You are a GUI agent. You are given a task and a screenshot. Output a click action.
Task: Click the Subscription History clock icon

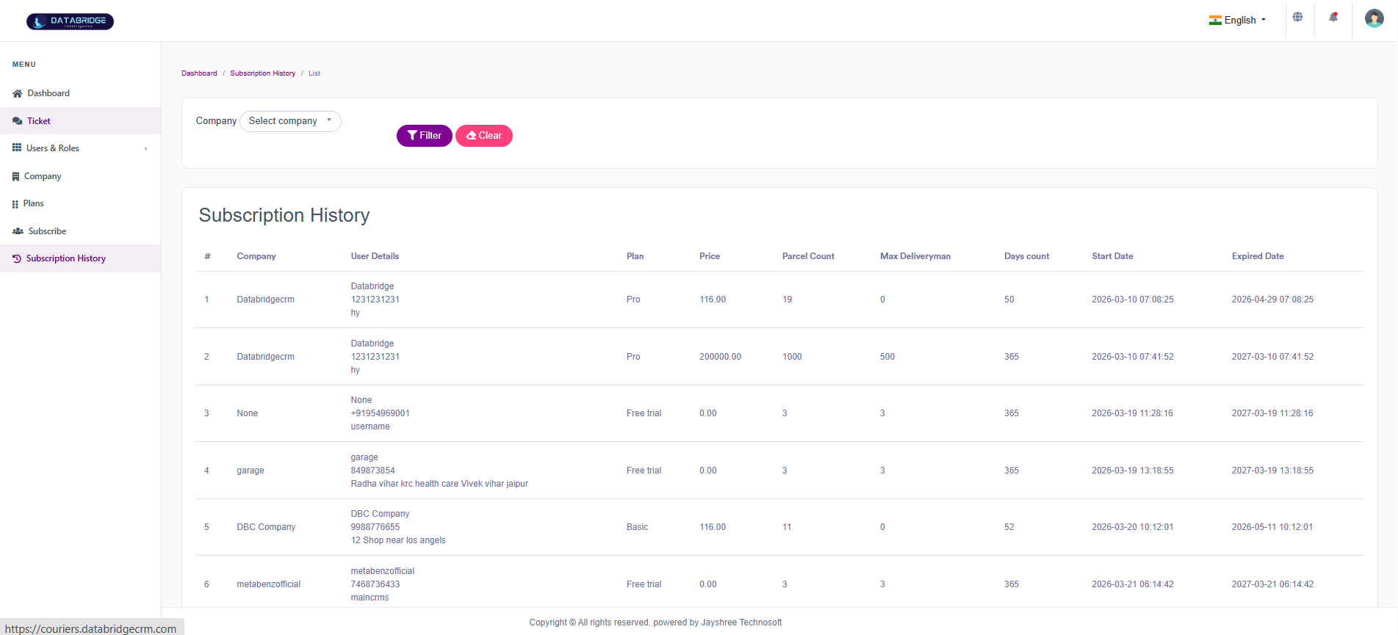(x=17, y=258)
